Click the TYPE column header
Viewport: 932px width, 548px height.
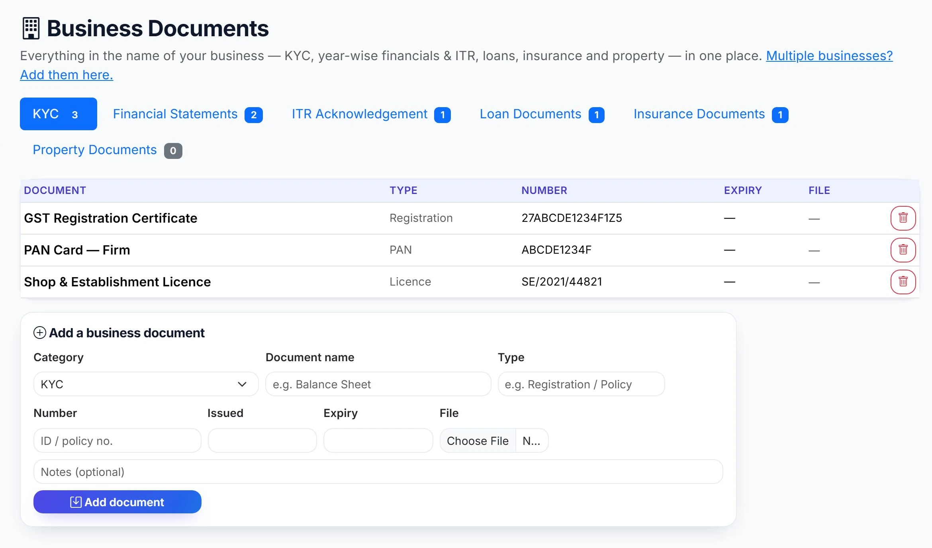pyautogui.click(x=403, y=190)
